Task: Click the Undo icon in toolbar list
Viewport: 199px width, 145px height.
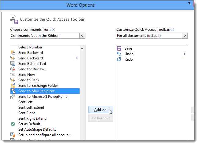Action: click(x=119, y=54)
